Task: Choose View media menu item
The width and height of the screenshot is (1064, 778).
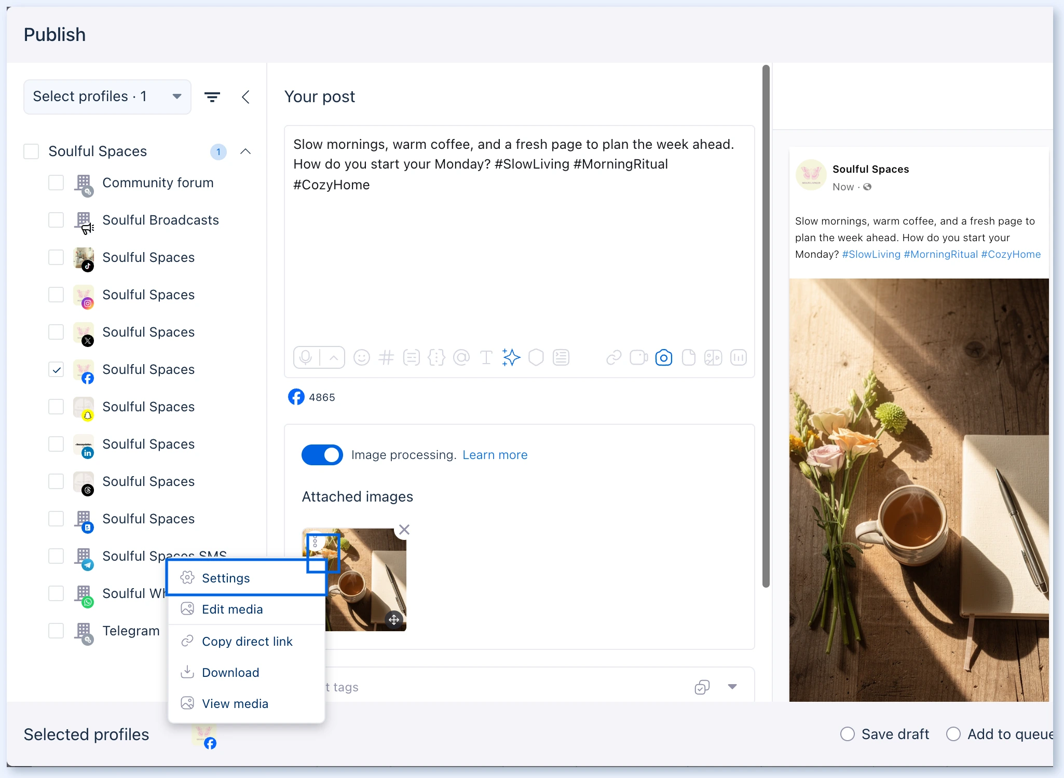Action: [247, 703]
